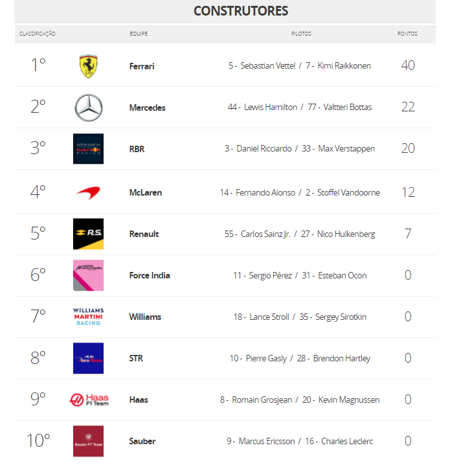This screenshot has width=450, height=474.
Task: Click the Mercedes star logo
Action: tap(88, 107)
